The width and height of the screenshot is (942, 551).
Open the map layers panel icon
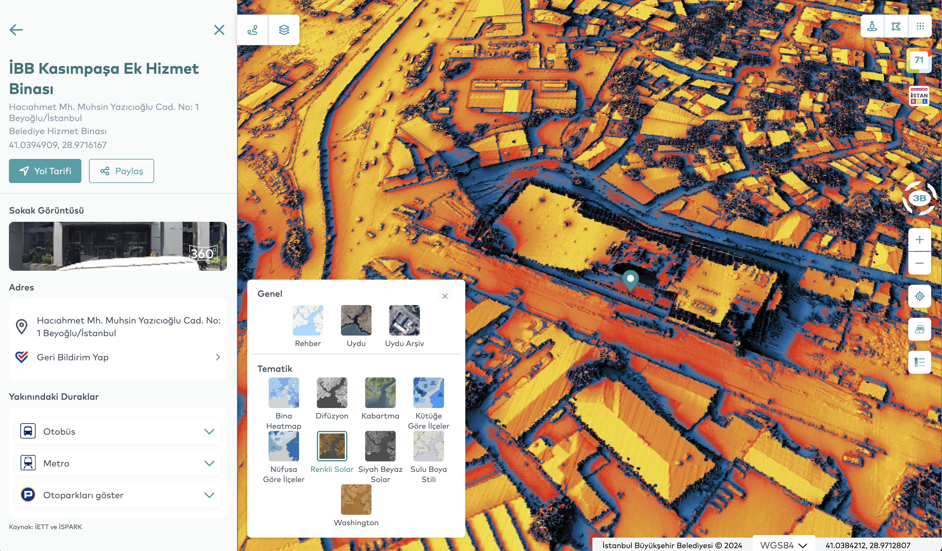[284, 30]
